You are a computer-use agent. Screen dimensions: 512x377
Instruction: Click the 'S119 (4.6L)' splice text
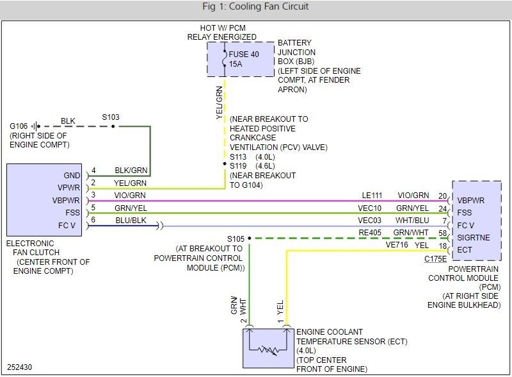click(252, 166)
